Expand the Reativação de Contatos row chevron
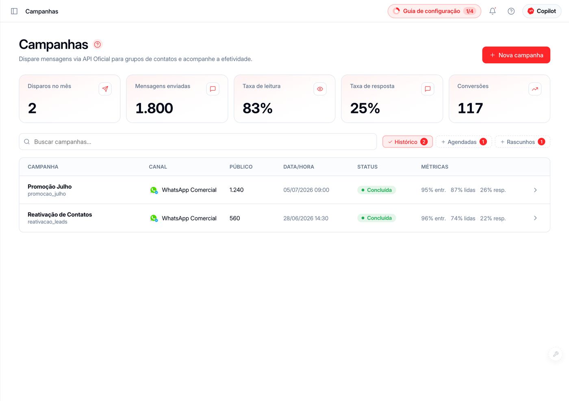Image resolution: width=569 pixels, height=401 pixels. 535,218
